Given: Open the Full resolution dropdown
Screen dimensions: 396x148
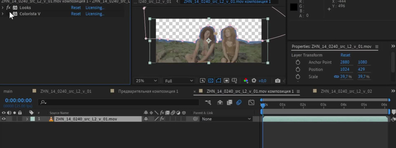Looking at the screenshot, I should click(179, 81).
